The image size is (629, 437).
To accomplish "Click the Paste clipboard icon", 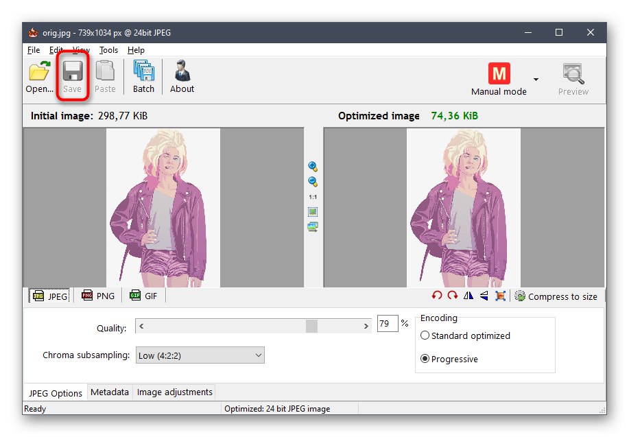I will [x=105, y=71].
